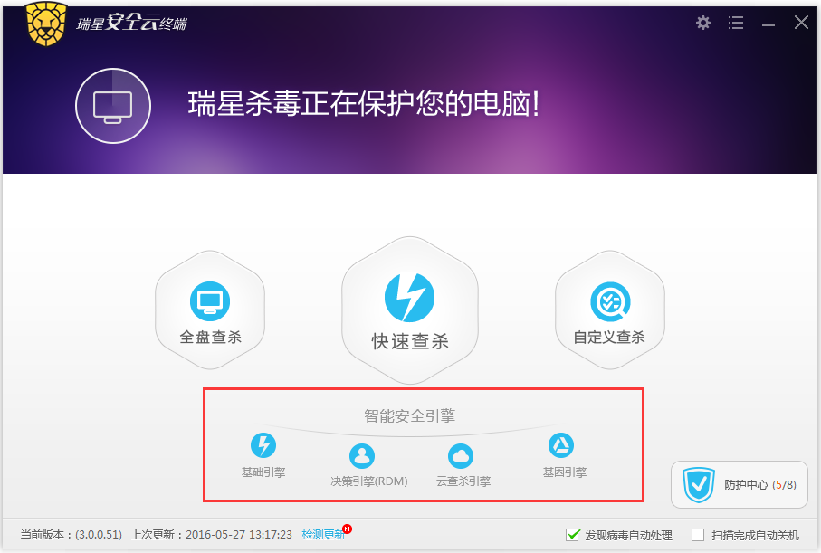Open 自定义查杀 custom scan
The width and height of the screenshot is (821, 553).
(x=610, y=310)
